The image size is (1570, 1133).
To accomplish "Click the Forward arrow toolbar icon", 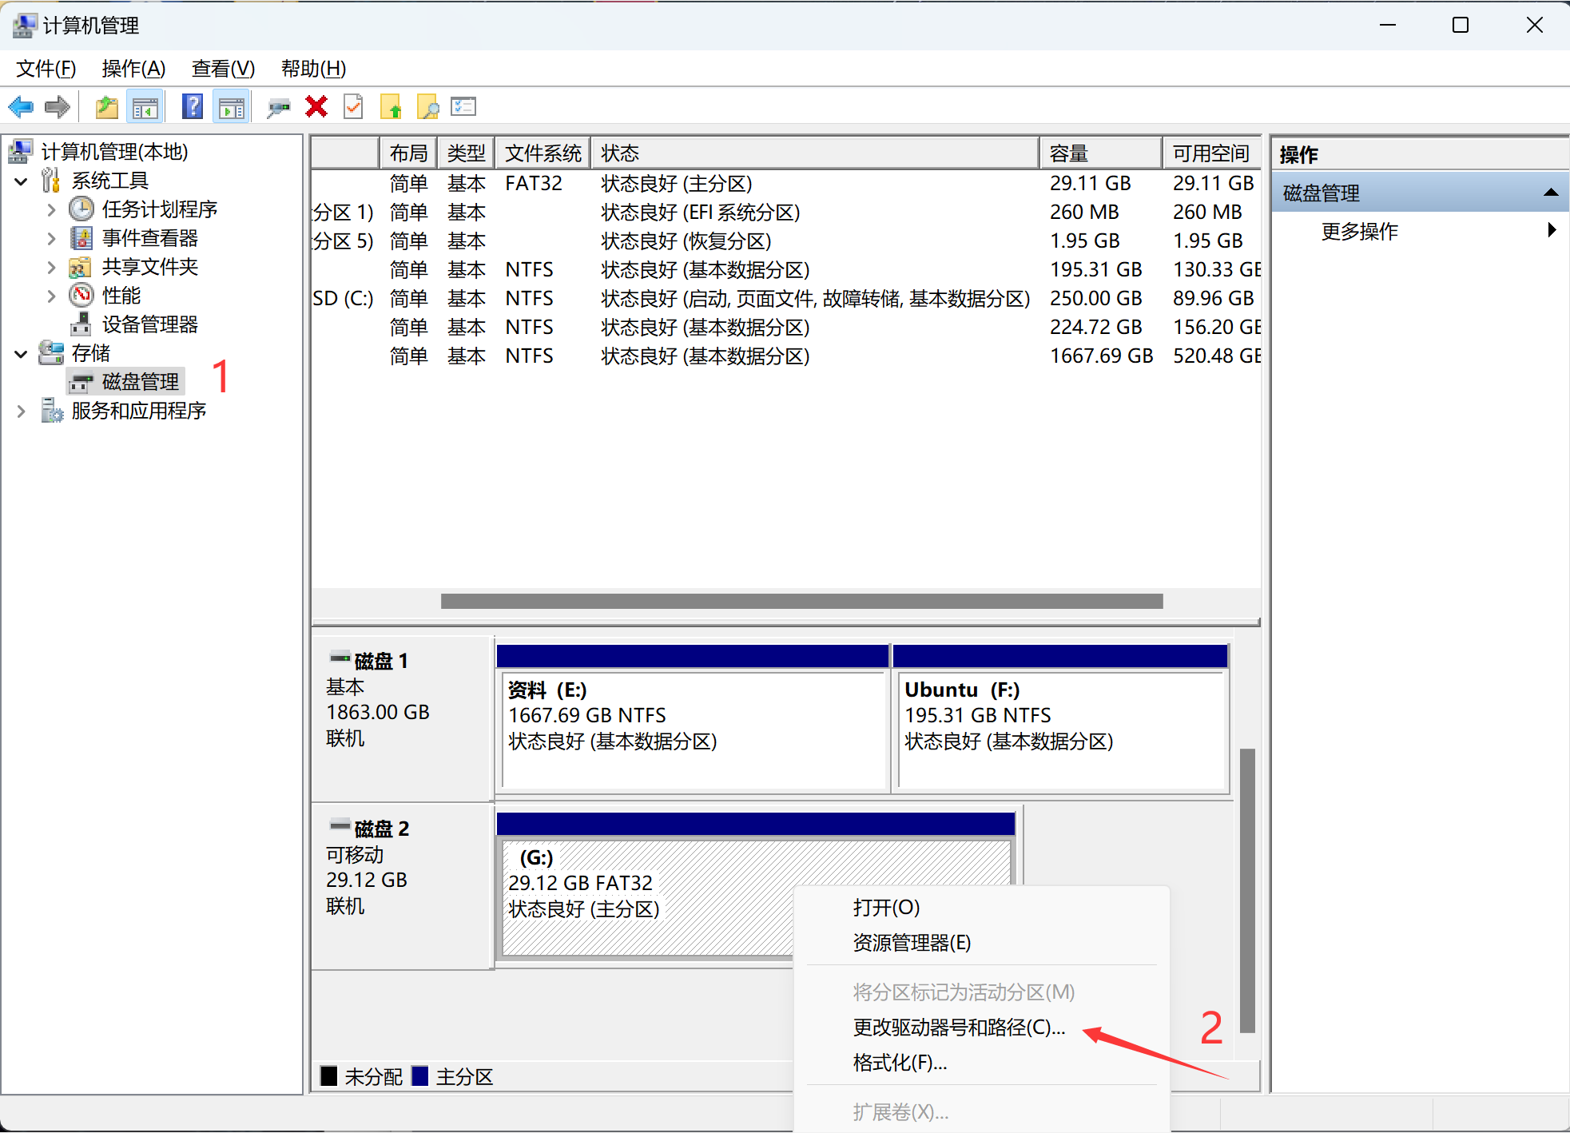I will (58, 107).
